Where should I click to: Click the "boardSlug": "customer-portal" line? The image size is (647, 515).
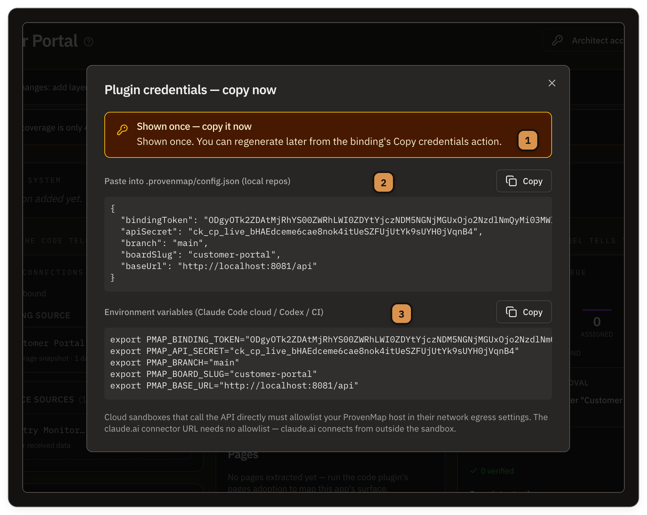[x=201, y=255]
